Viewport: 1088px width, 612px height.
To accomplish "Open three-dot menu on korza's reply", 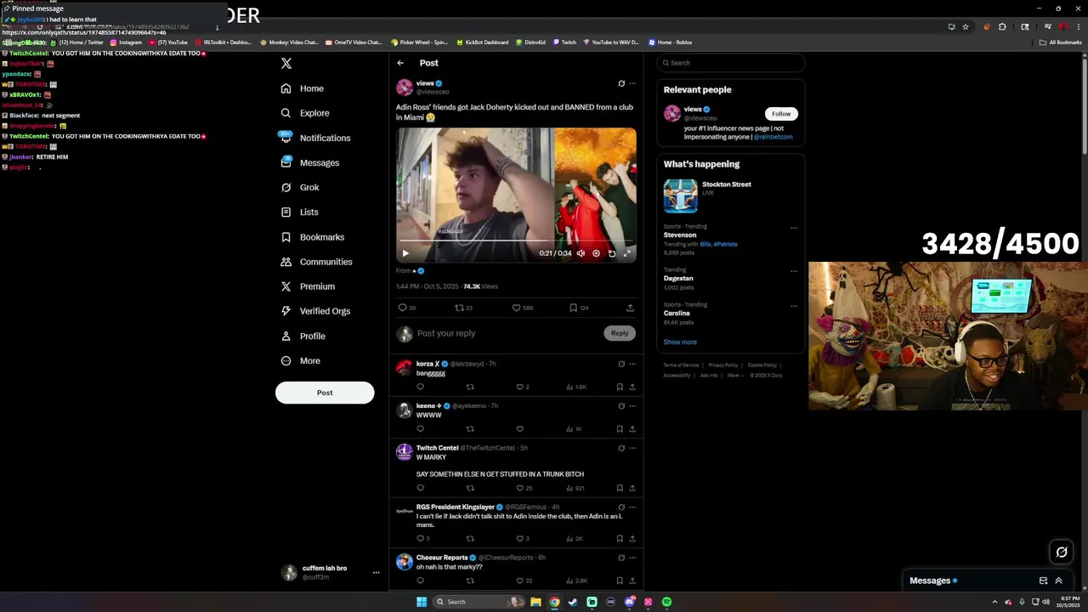I will point(632,364).
